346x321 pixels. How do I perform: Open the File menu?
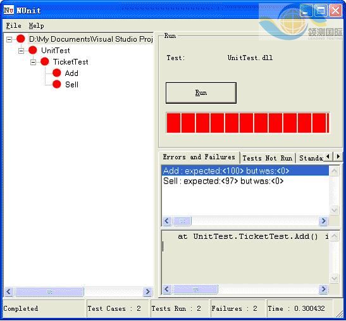[x=13, y=25]
